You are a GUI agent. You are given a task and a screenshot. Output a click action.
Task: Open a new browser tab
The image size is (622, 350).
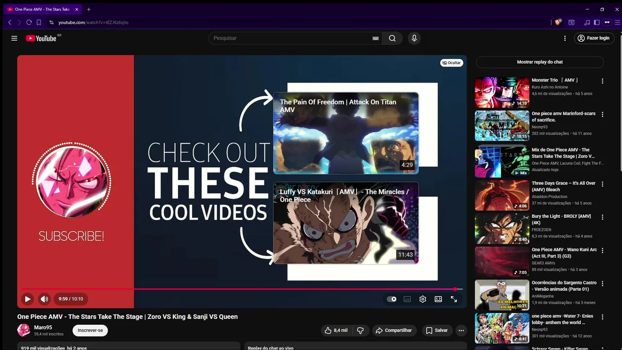[88, 9]
